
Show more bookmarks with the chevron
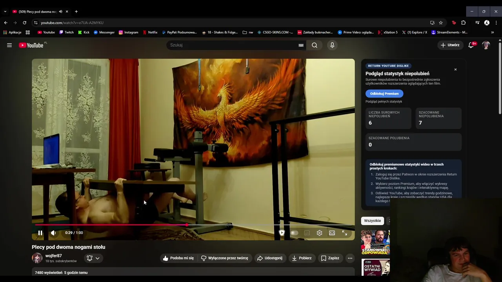tap(493, 33)
